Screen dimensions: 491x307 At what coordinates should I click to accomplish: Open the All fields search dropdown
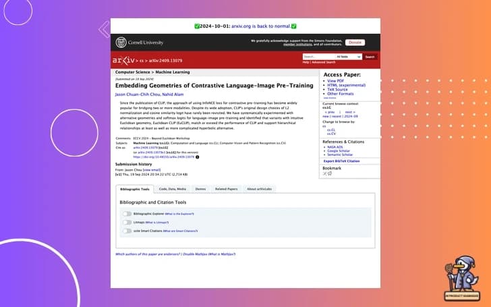coord(347,57)
